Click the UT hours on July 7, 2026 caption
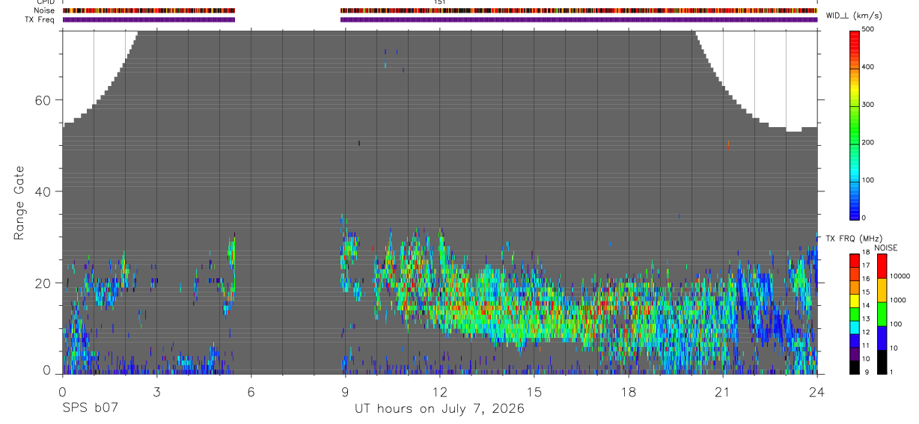 tap(439, 409)
